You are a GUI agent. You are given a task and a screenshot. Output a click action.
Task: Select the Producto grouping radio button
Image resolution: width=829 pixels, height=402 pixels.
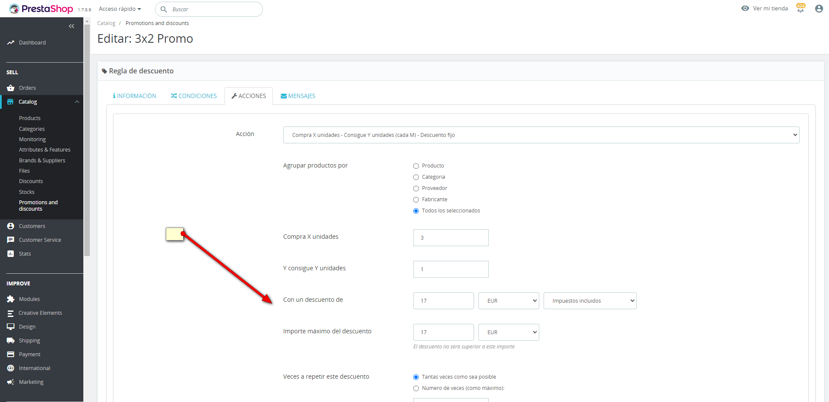point(416,166)
